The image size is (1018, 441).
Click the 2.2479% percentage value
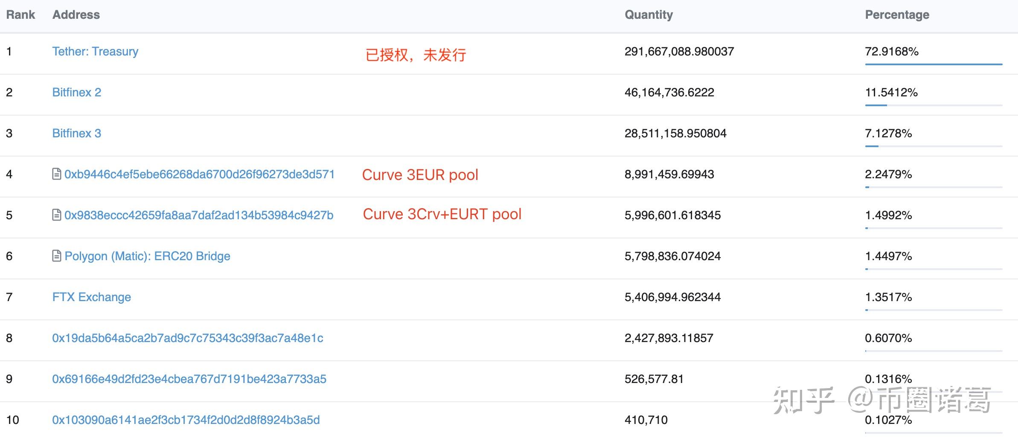point(888,174)
